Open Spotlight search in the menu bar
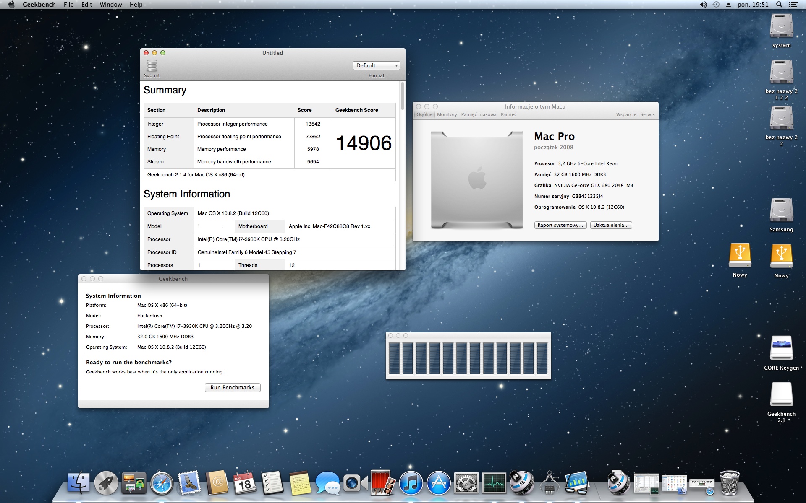The image size is (806, 503). [x=779, y=5]
